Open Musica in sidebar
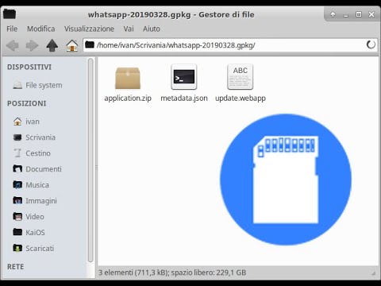Image resolution: width=381 pixels, height=286 pixels. click(37, 185)
